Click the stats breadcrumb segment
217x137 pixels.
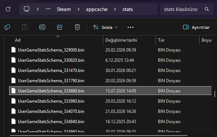128,9
